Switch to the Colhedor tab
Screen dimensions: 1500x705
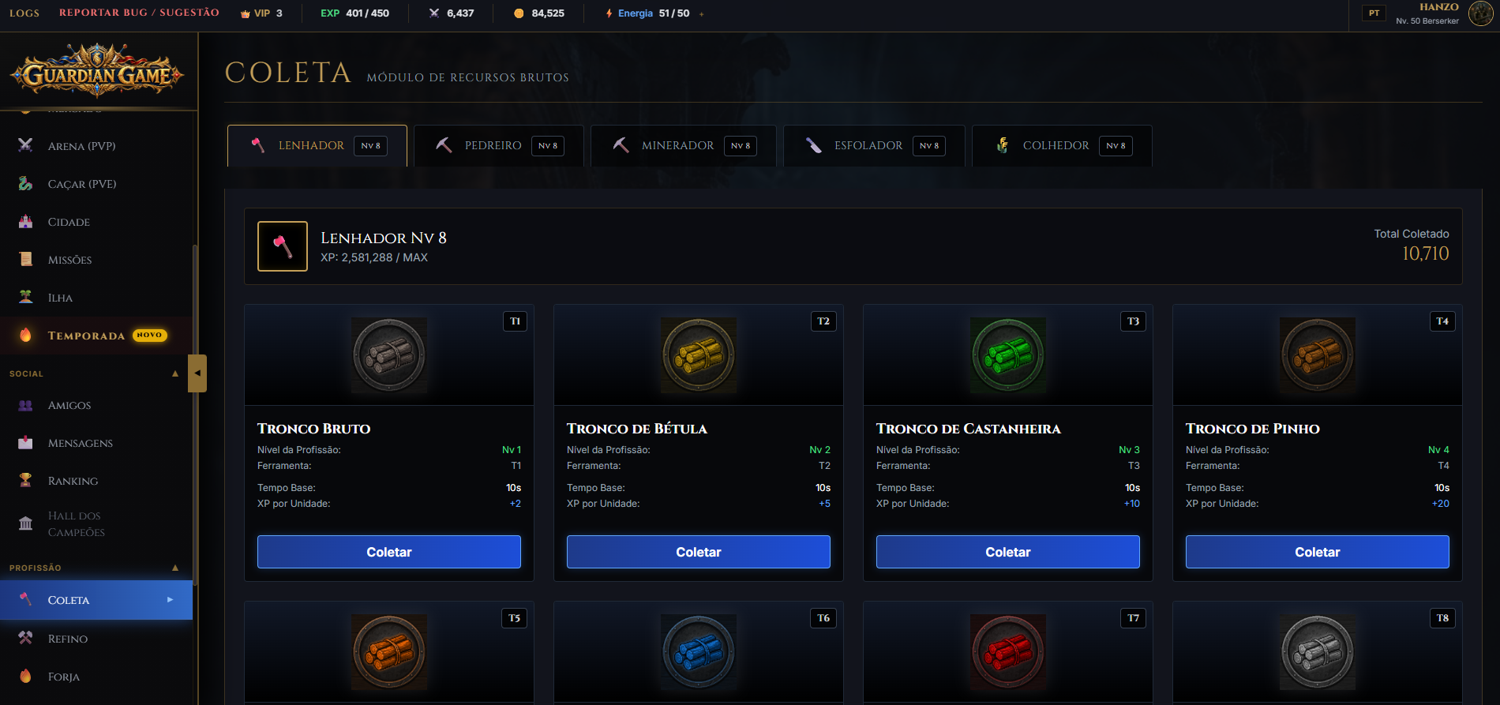click(1062, 145)
